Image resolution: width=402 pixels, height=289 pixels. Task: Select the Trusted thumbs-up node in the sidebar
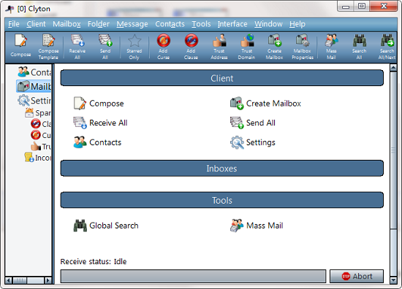pos(41,146)
